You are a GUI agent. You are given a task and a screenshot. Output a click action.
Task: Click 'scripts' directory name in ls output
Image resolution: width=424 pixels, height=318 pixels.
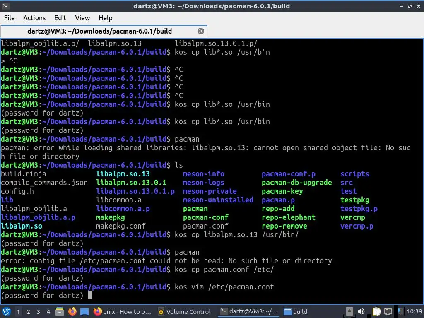click(355, 174)
